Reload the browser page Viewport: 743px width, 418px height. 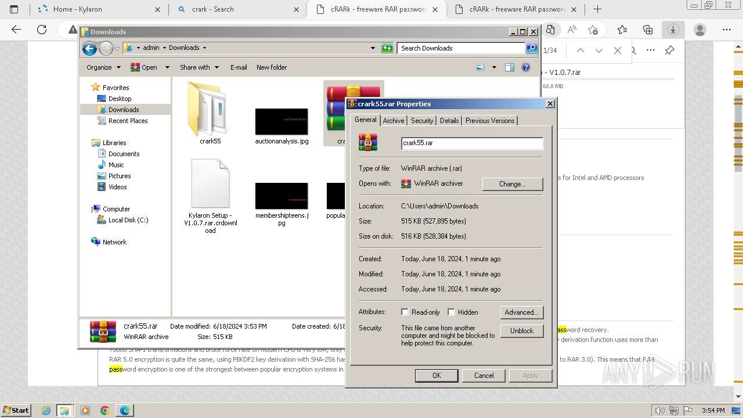42,30
